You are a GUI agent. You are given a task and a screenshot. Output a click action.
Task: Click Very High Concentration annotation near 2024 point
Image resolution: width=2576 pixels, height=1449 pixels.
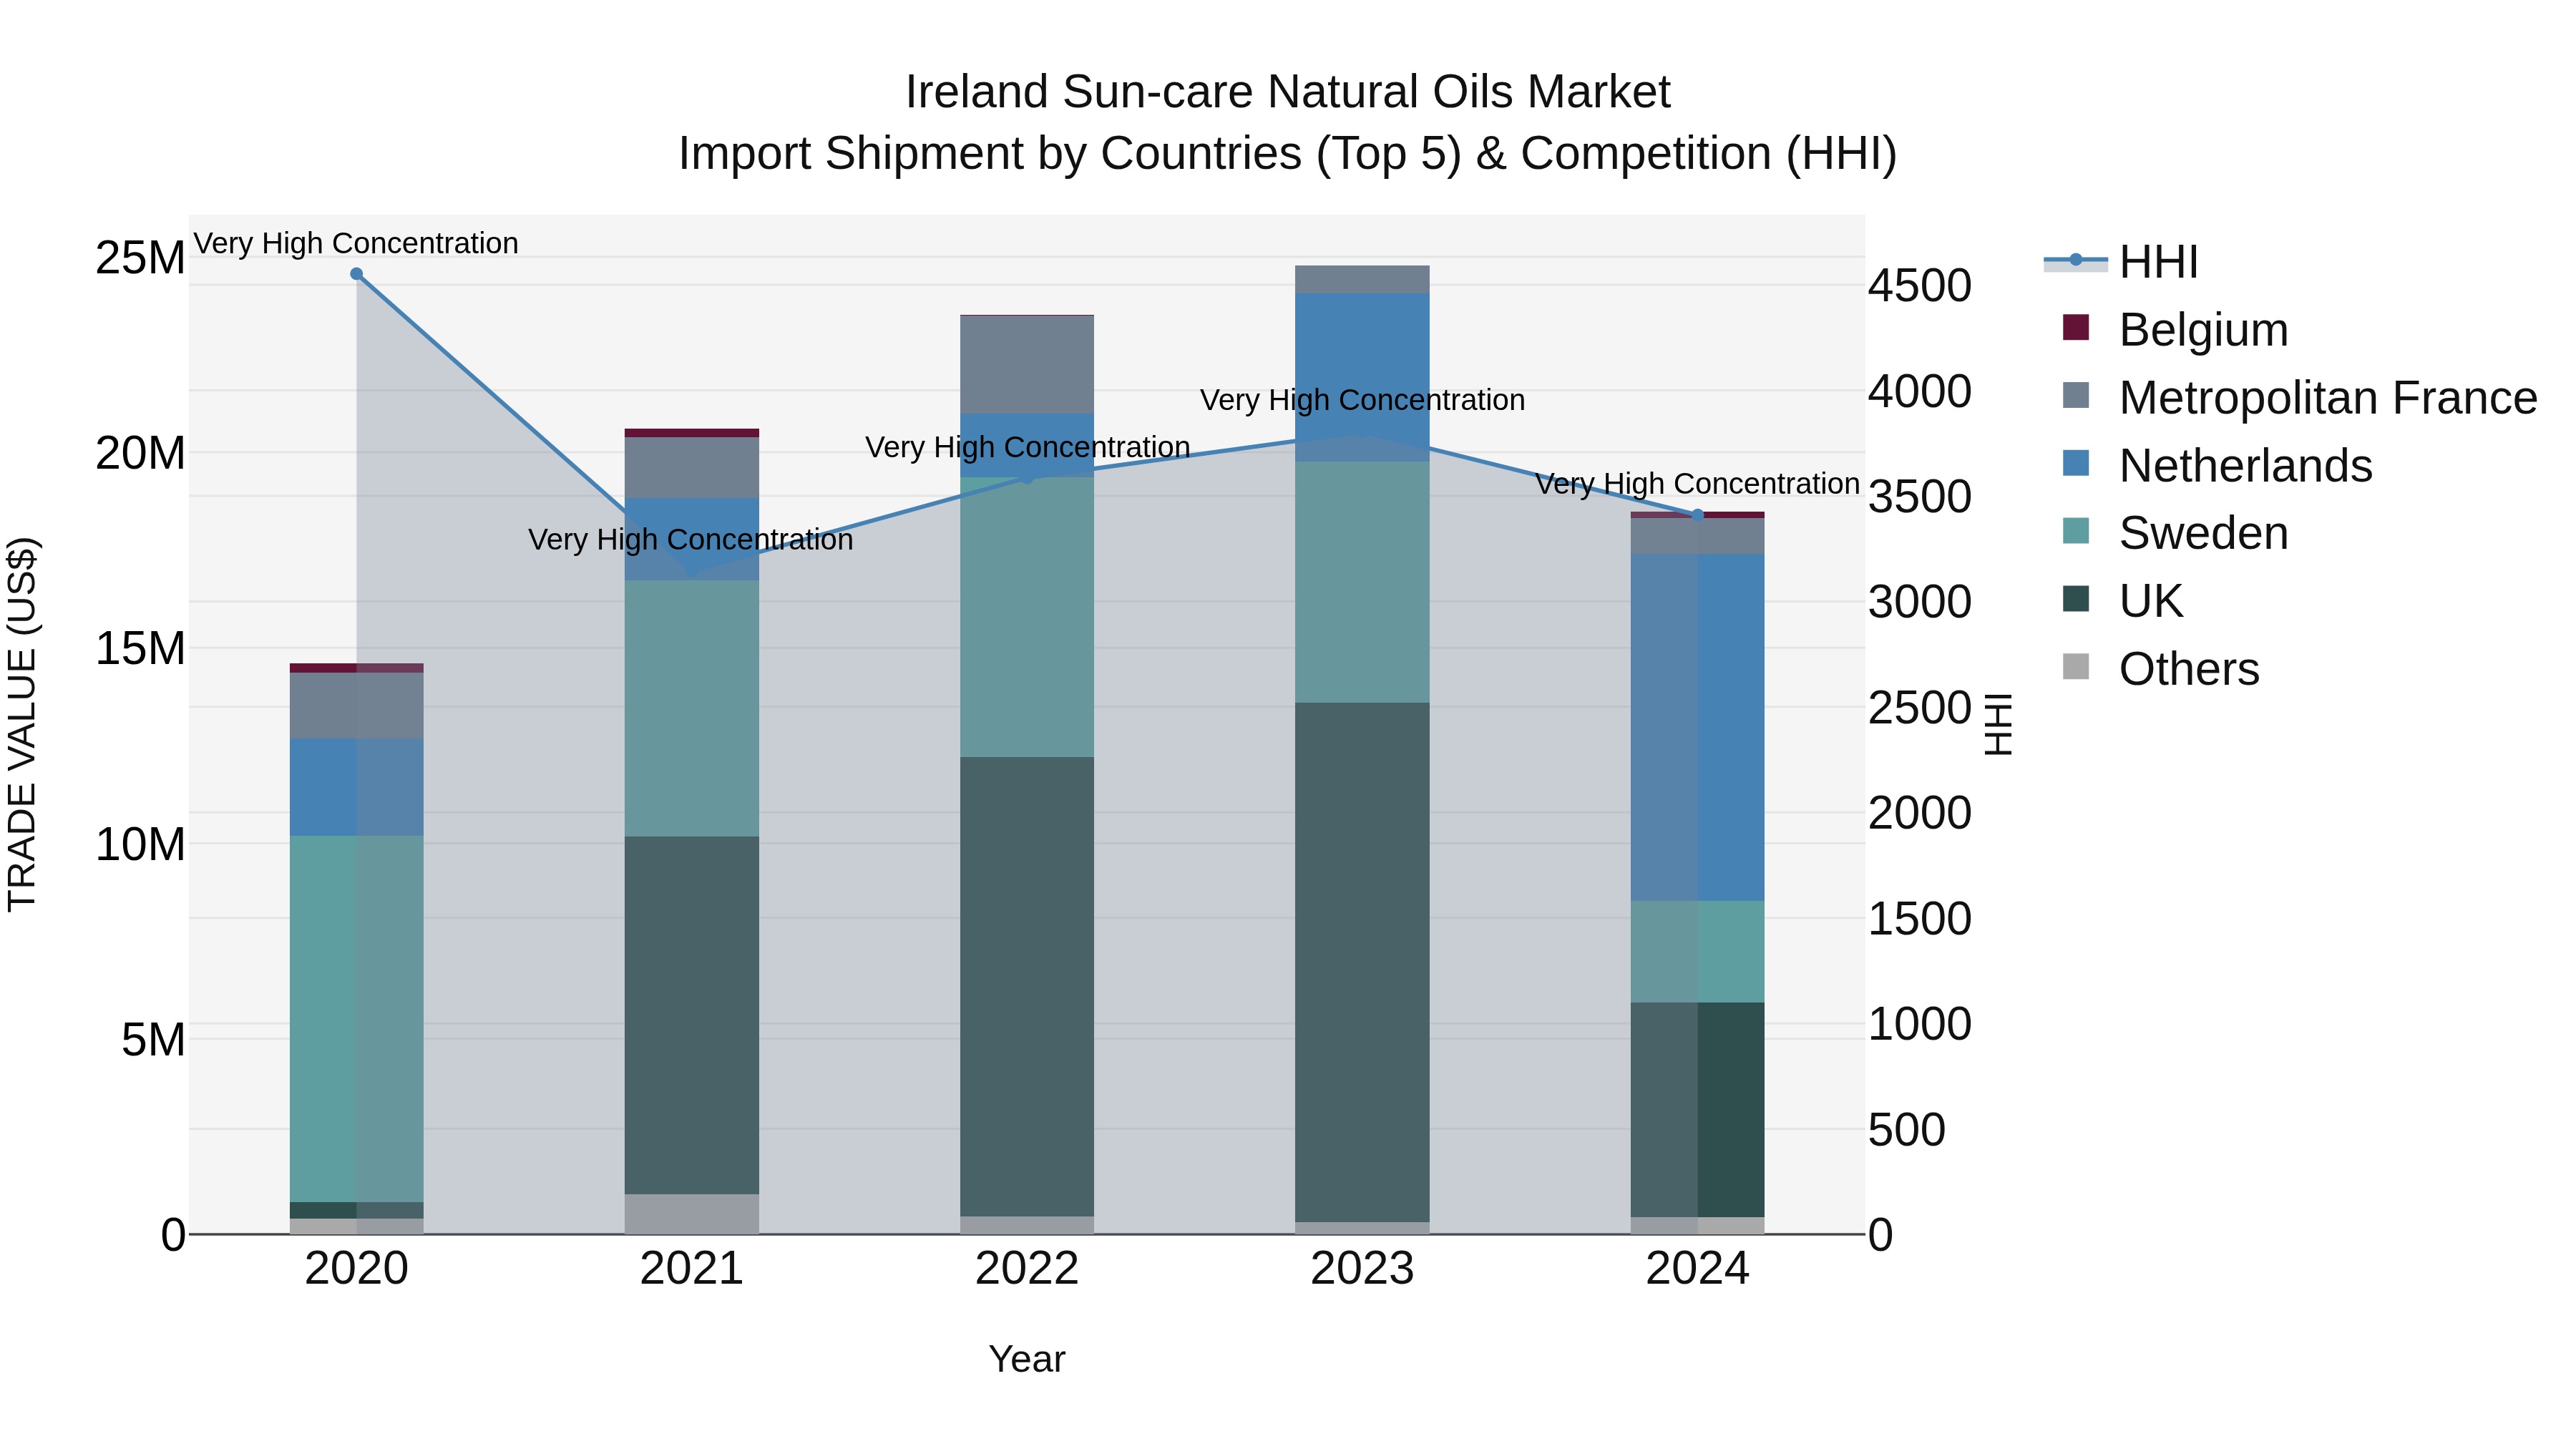point(1697,484)
